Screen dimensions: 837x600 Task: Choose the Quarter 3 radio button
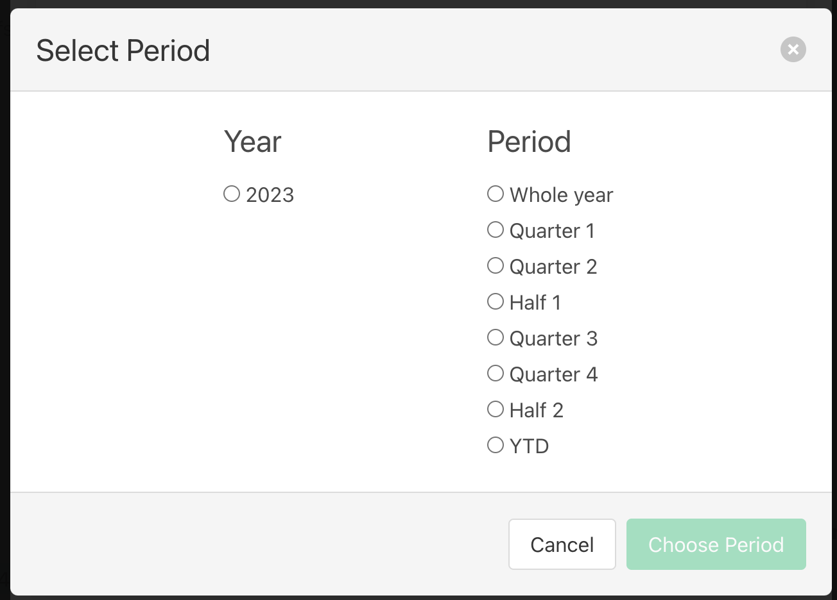[496, 337]
